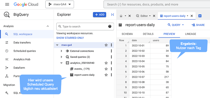Click the Data transfers arrows icon
This screenshot has height=98, width=210.
click(7, 43)
